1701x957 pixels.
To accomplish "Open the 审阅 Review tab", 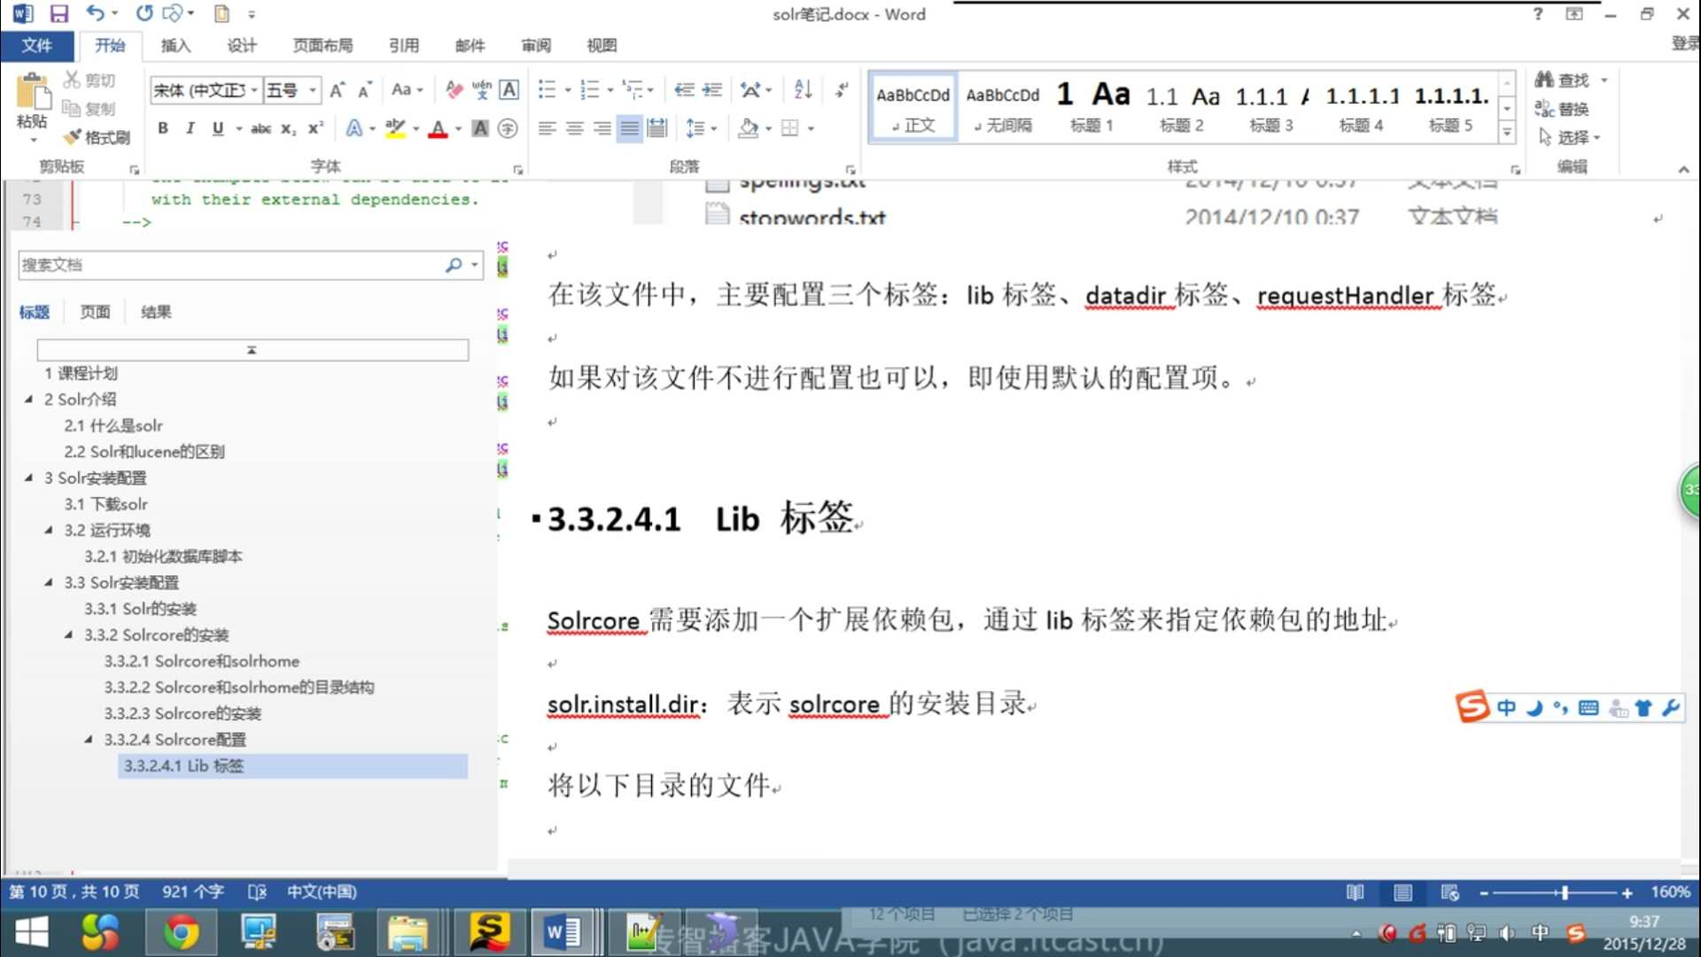I will tap(536, 45).
